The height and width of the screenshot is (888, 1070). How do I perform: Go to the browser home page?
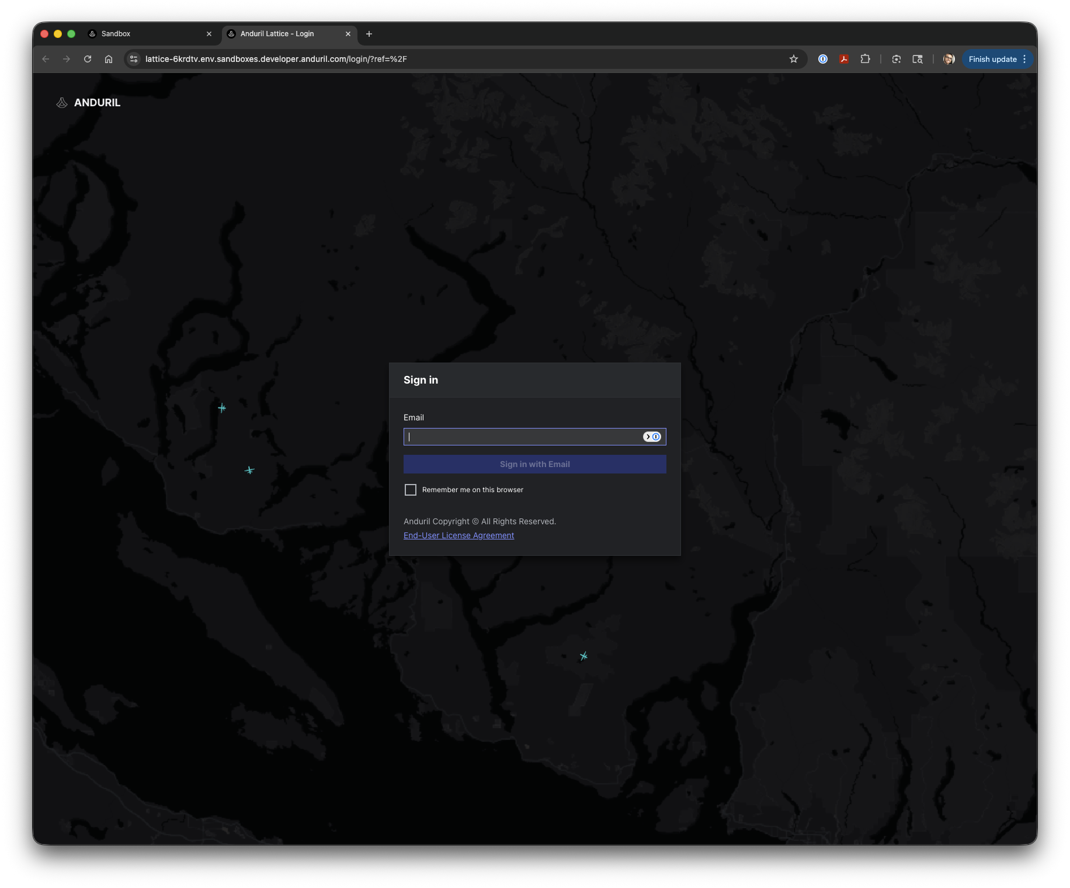tap(109, 59)
